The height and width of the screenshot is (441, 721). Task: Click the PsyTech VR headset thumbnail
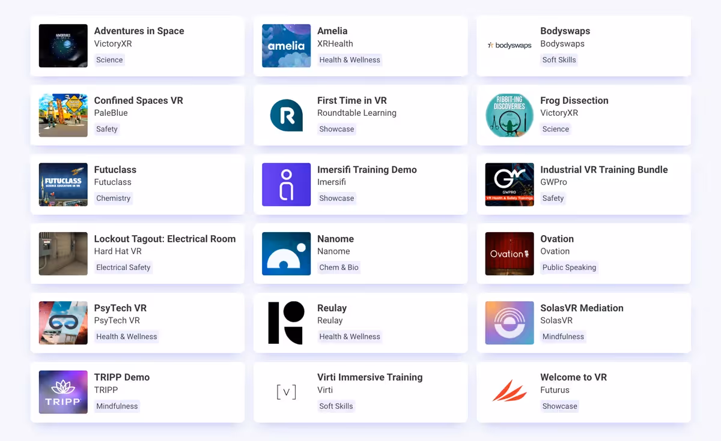(63, 323)
